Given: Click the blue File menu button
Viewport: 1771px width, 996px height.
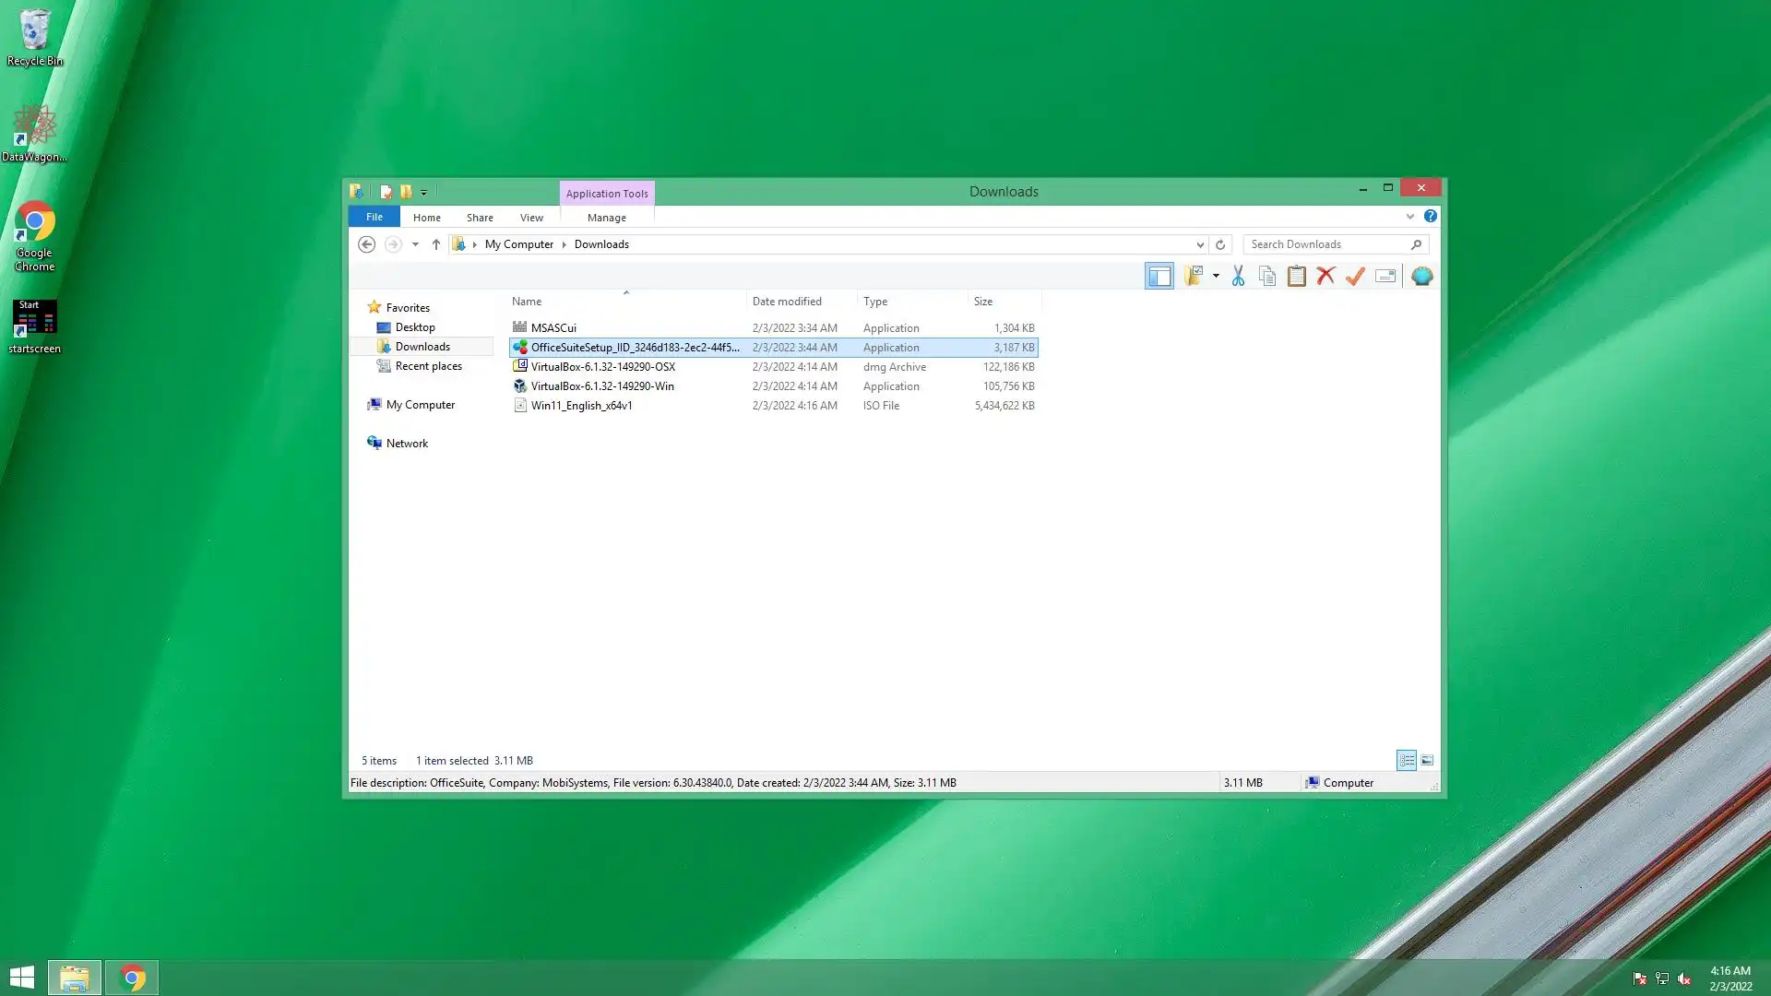Looking at the screenshot, I should (x=374, y=217).
